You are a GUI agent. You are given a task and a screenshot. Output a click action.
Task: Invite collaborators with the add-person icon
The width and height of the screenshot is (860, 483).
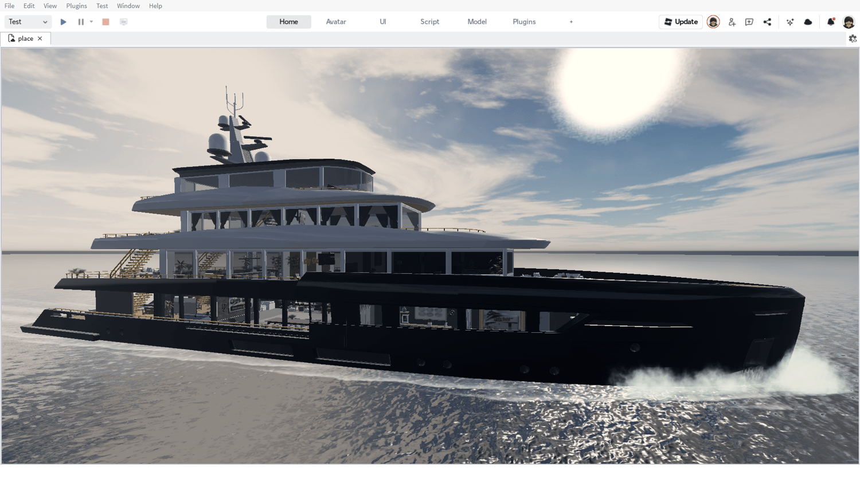(732, 22)
